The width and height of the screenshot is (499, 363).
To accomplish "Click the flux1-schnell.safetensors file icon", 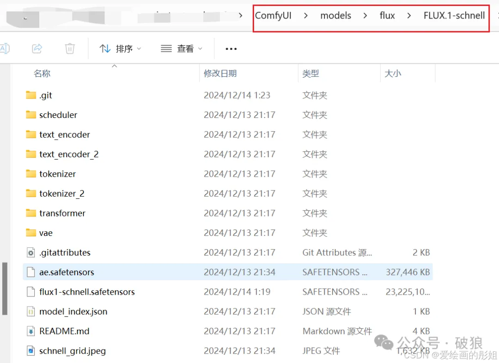I will pyautogui.click(x=31, y=292).
